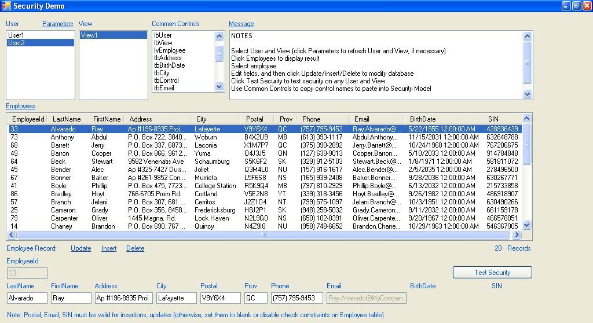Click the Employees link above the grid
This screenshot has width=593, height=323.
tap(21, 106)
